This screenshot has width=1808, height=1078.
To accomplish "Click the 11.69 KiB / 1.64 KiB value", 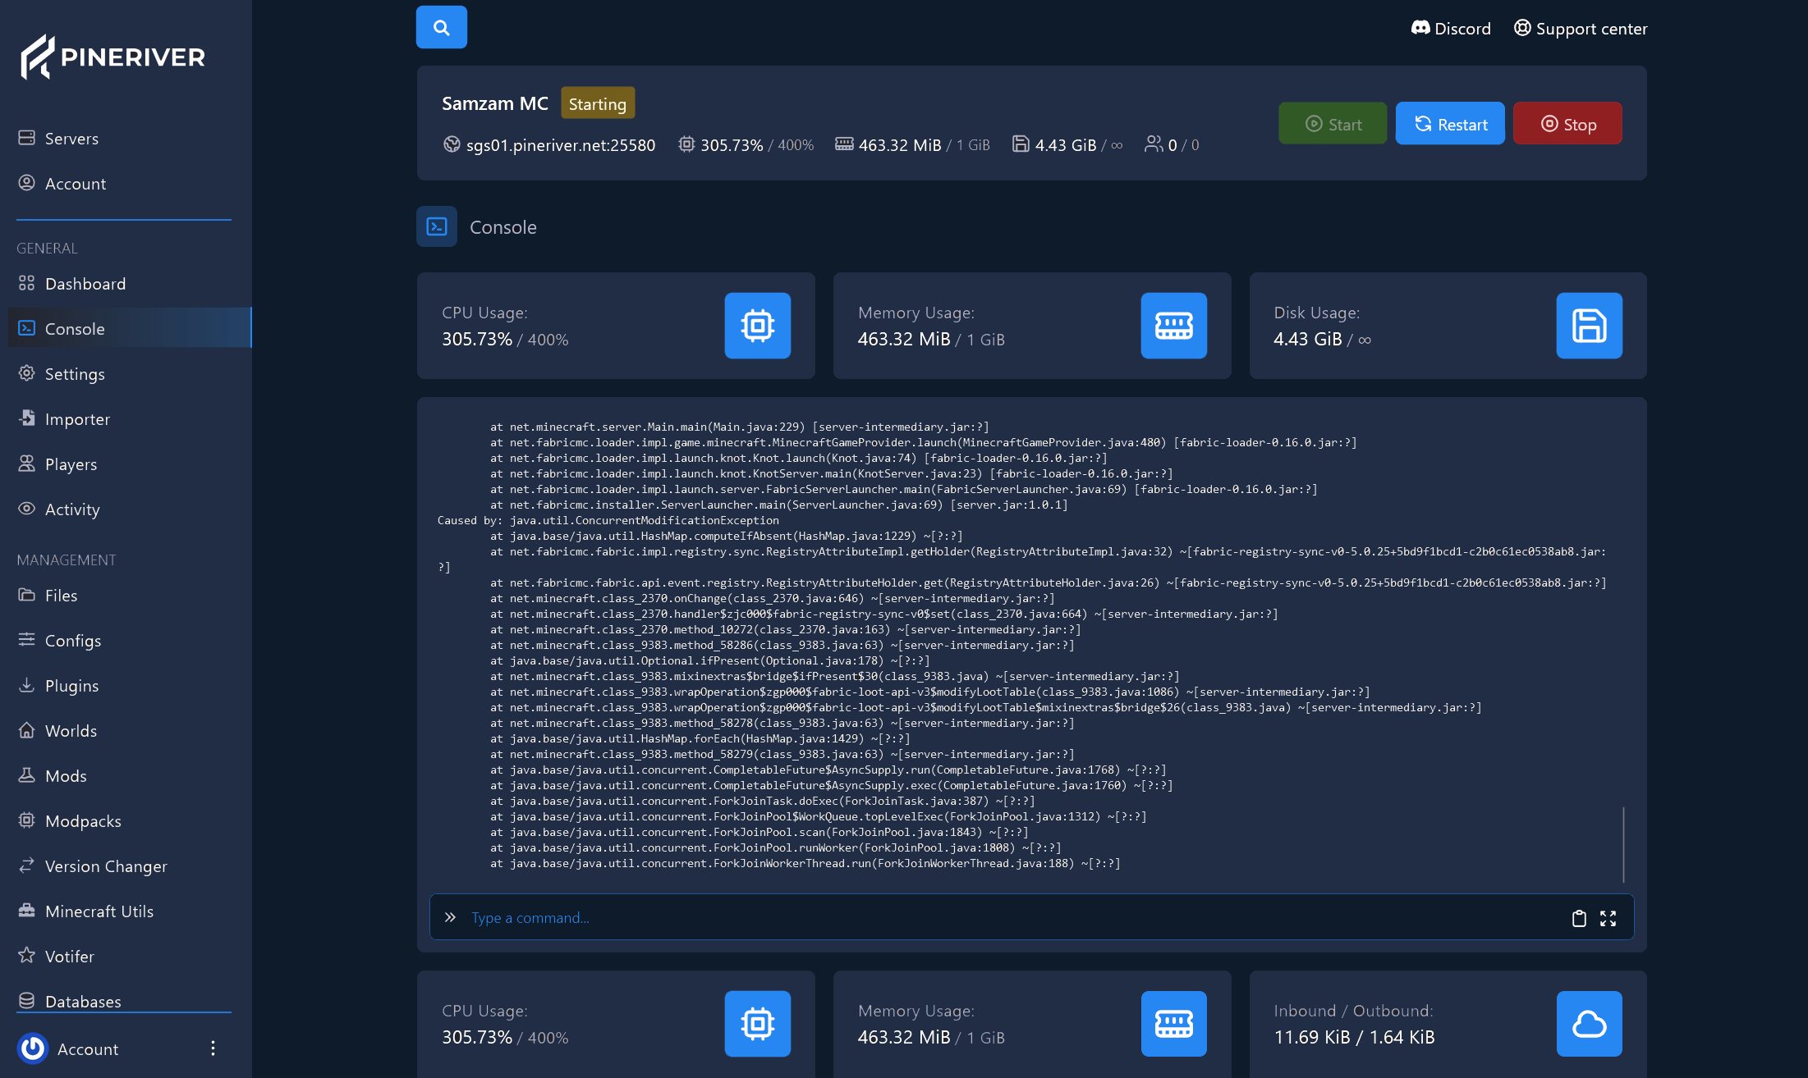I will tap(1354, 1037).
